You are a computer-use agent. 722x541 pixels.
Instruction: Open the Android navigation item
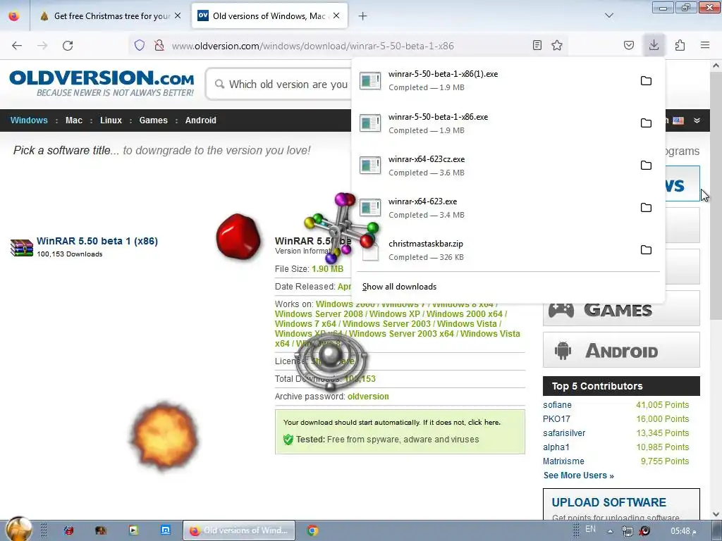[x=201, y=120]
